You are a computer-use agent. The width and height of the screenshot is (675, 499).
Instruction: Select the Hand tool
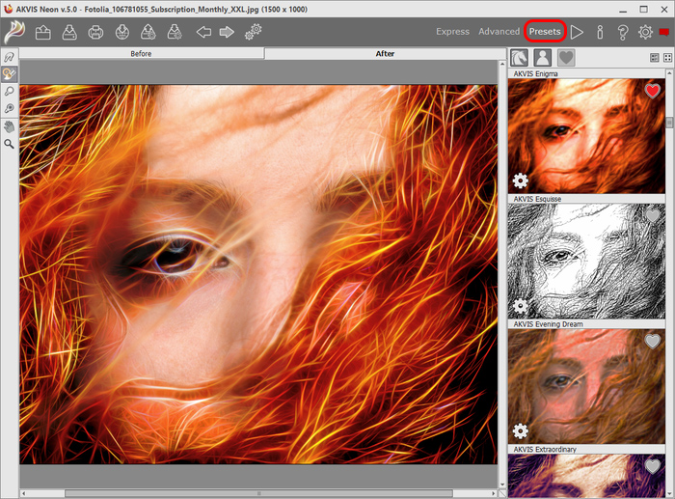9,126
